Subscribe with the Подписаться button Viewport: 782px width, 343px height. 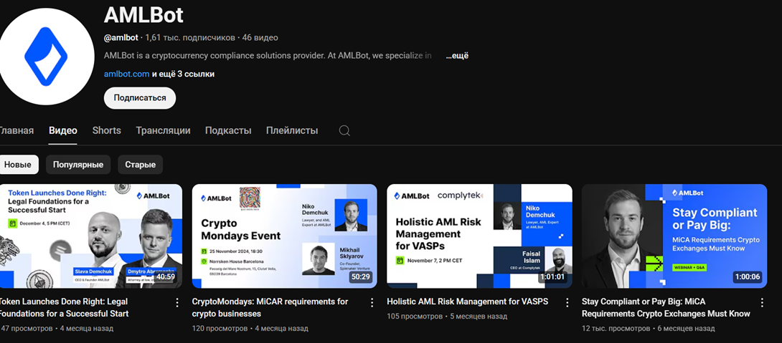[x=140, y=98]
